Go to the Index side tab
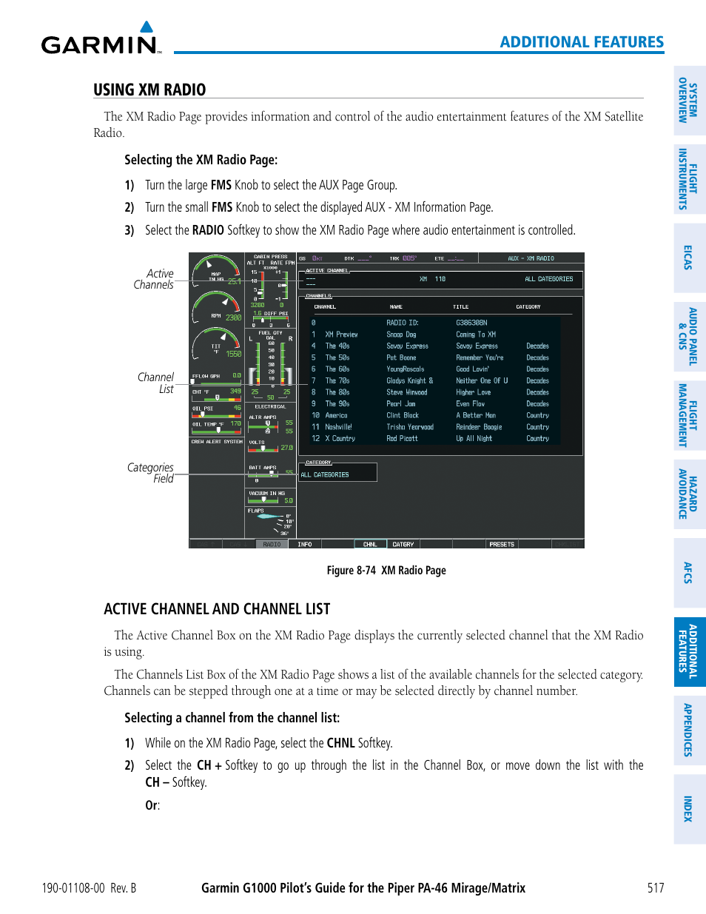The image size is (706, 914). click(x=689, y=809)
